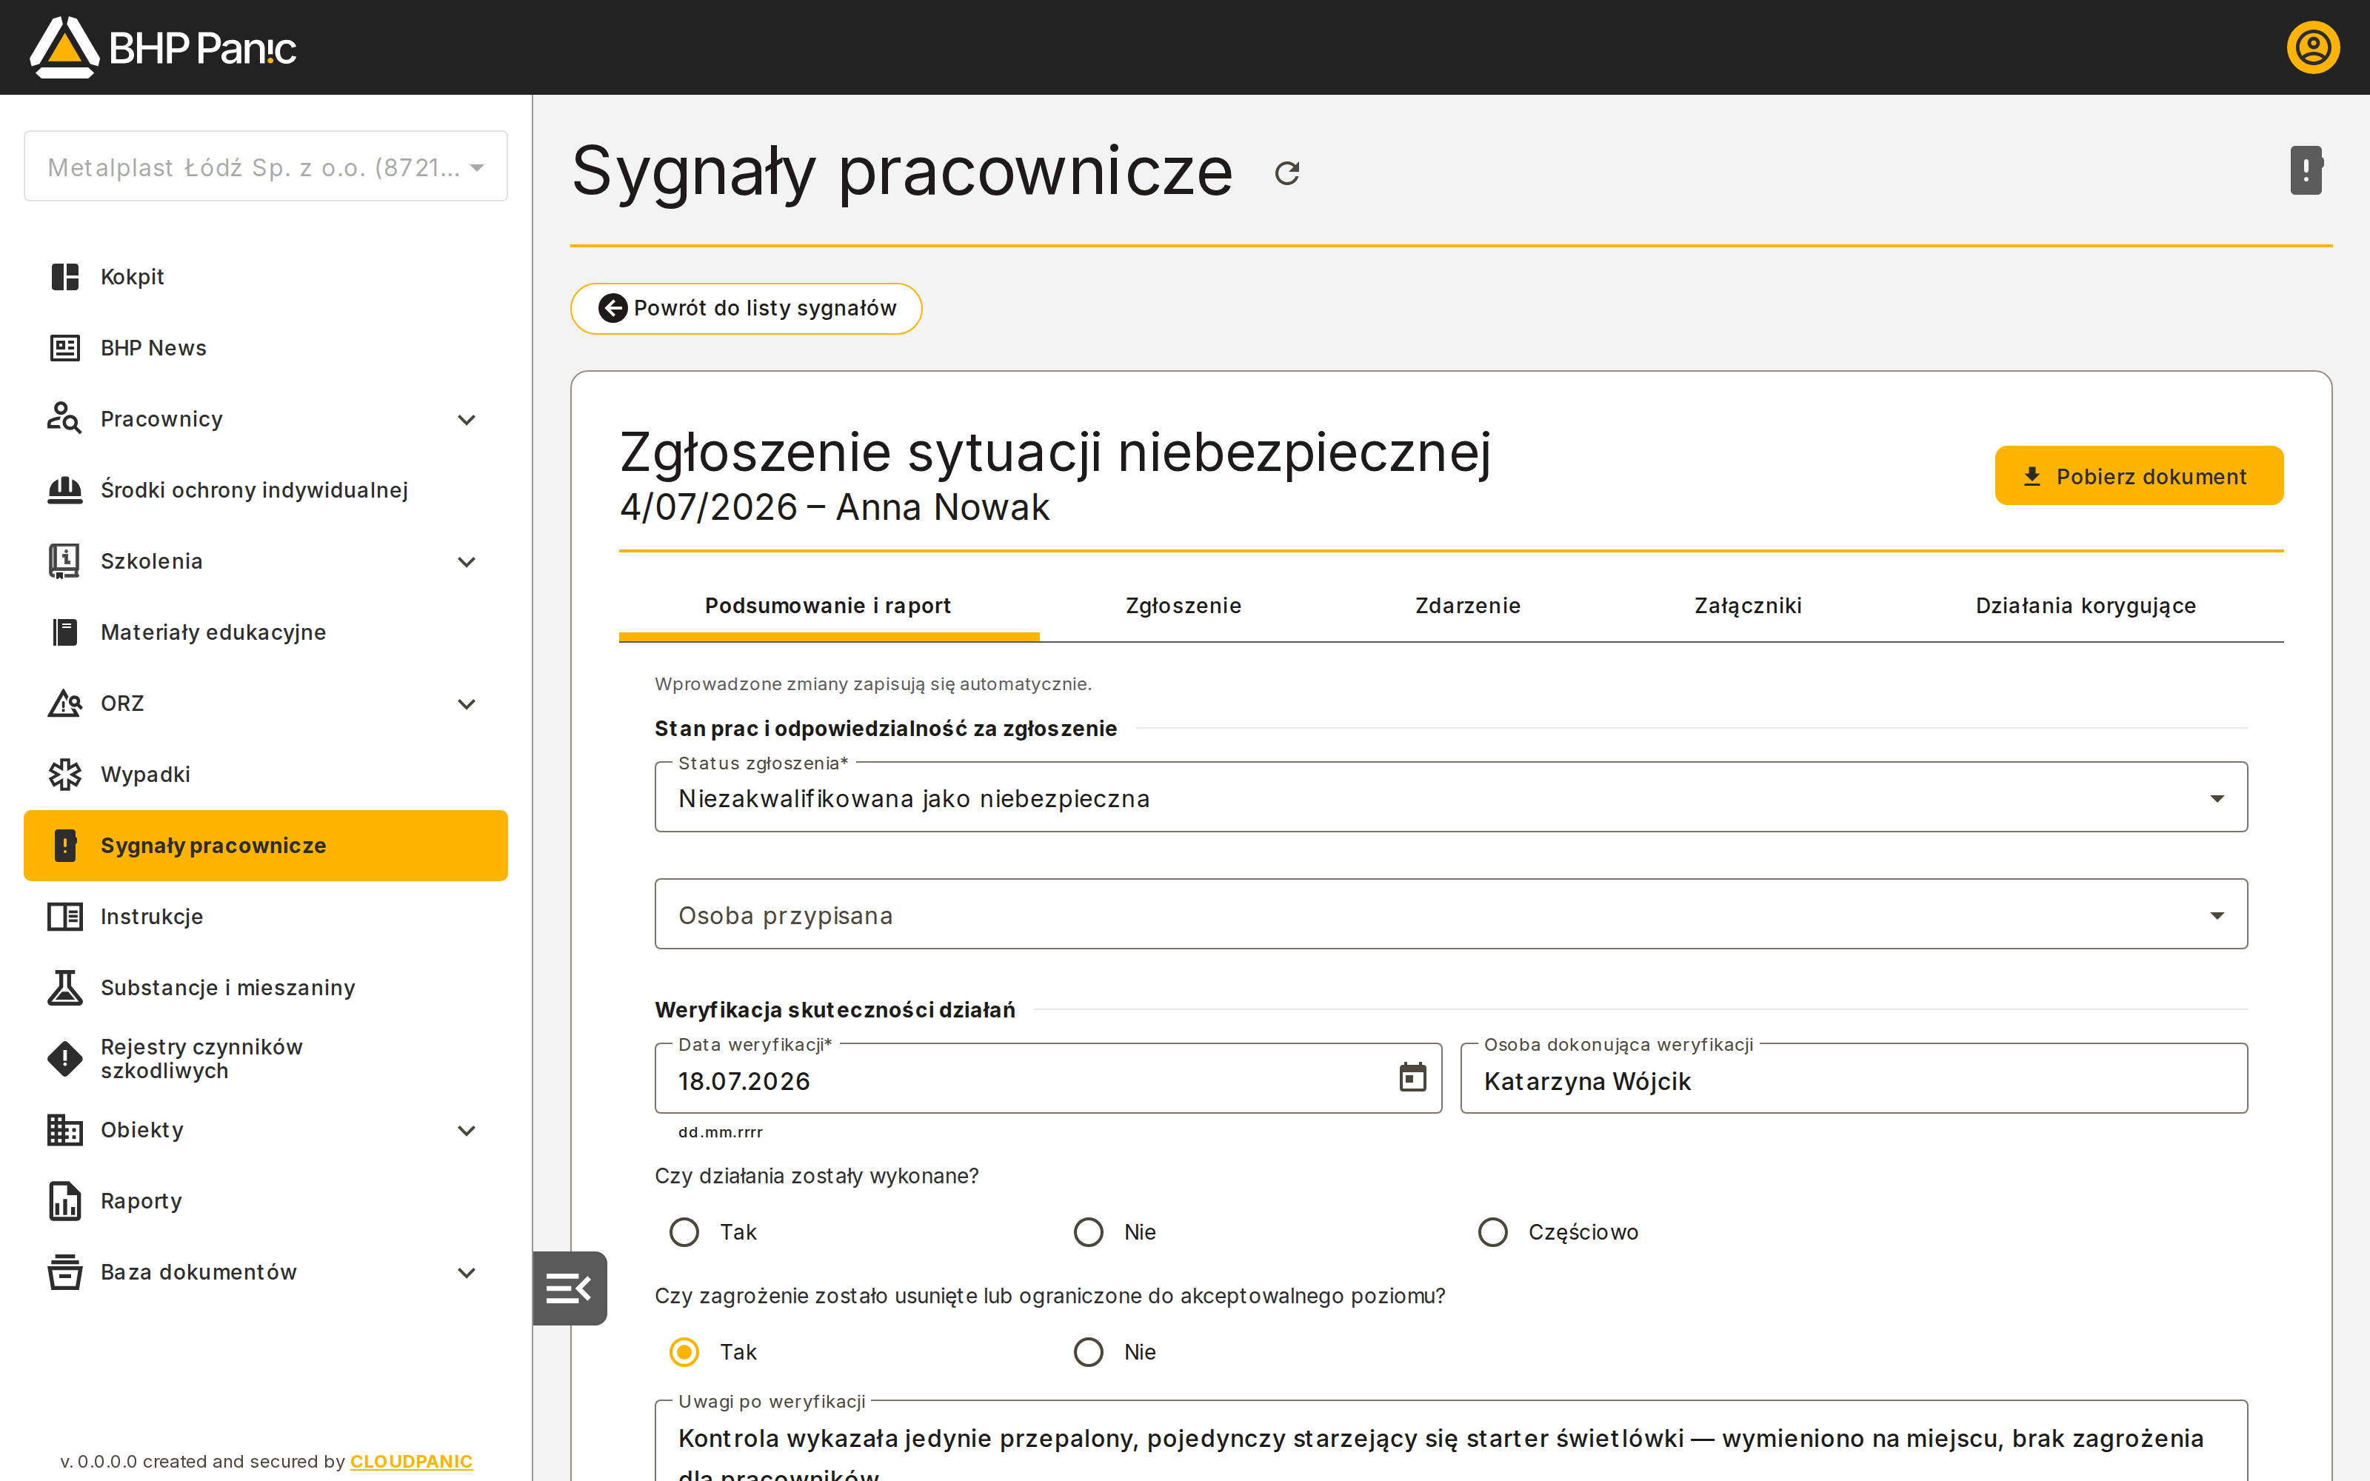Open BHP News in sidebar

(265, 348)
